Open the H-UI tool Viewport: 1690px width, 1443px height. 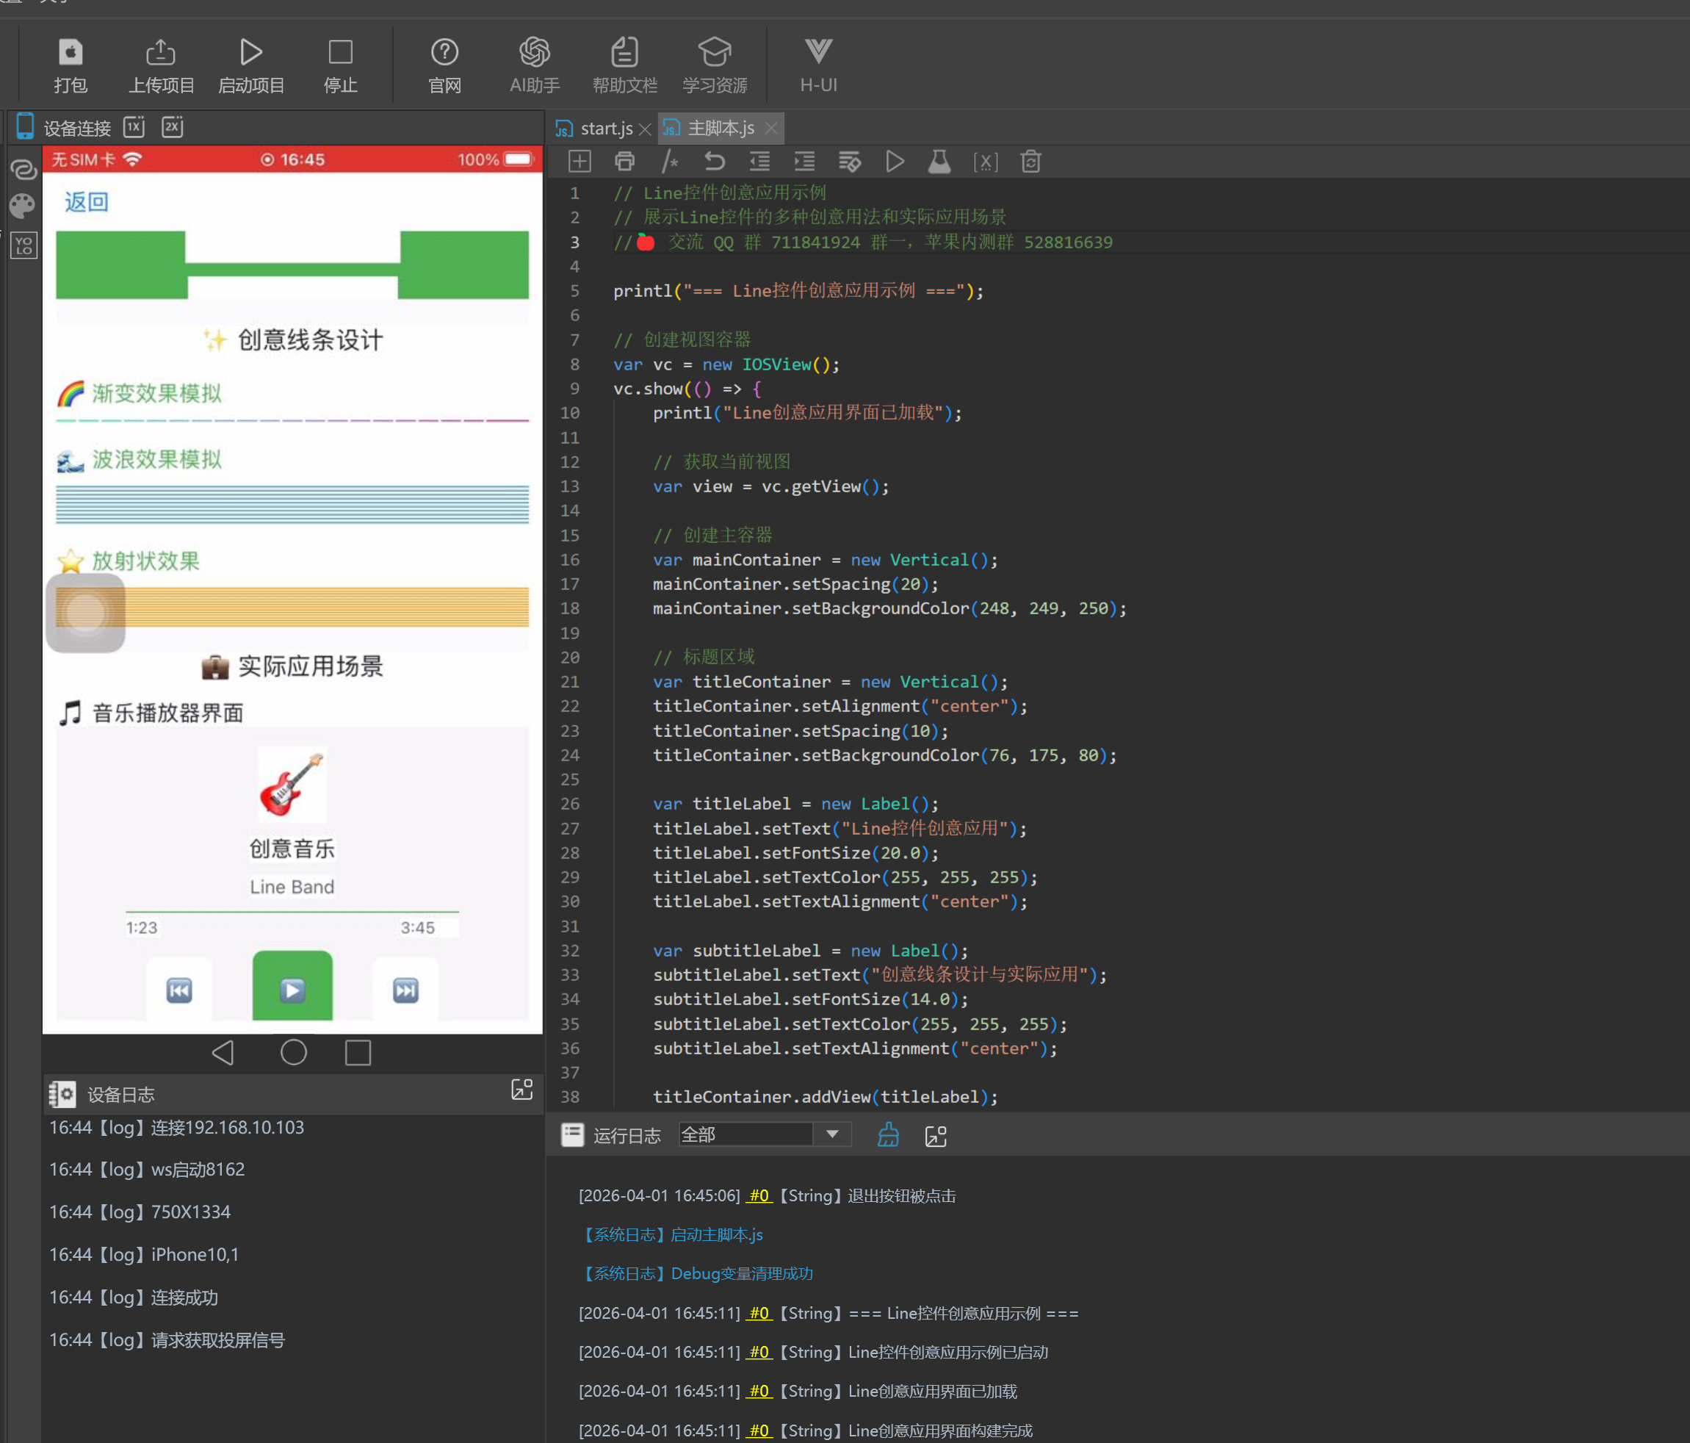[818, 65]
